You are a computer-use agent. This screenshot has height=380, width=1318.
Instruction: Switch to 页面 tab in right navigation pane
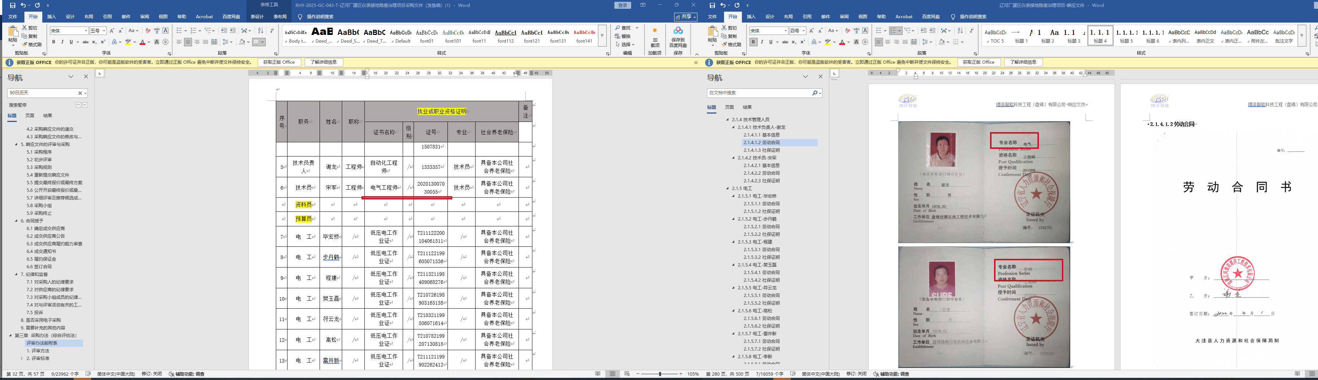point(729,107)
